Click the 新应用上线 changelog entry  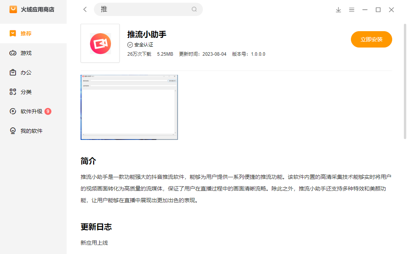tap(94, 243)
